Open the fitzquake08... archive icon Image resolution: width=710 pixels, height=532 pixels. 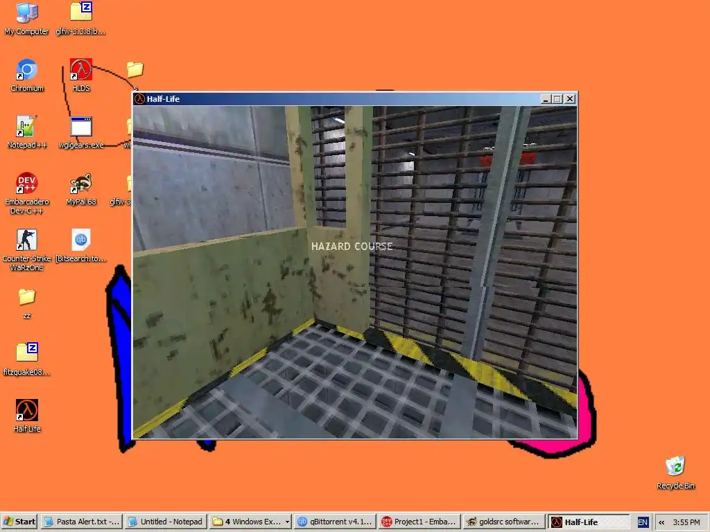pyautogui.click(x=27, y=360)
